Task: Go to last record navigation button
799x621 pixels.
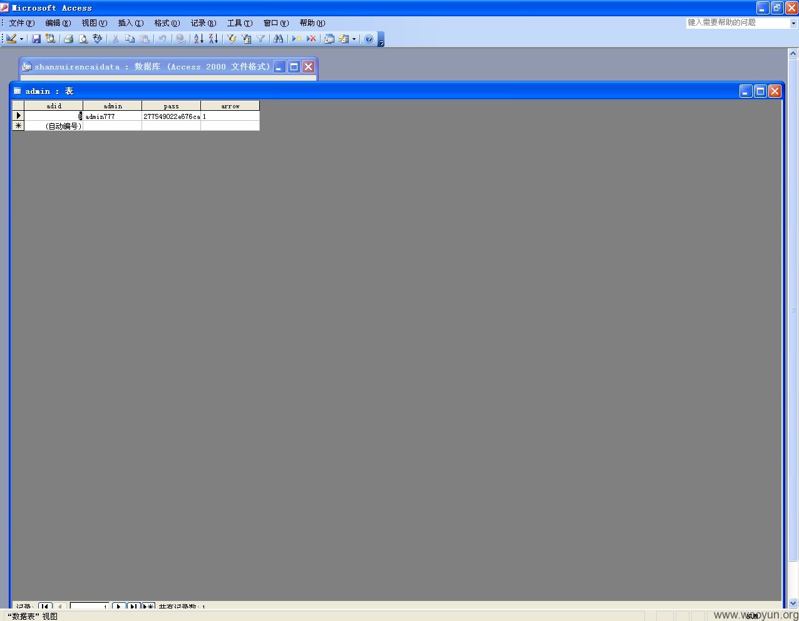Action: (134, 606)
